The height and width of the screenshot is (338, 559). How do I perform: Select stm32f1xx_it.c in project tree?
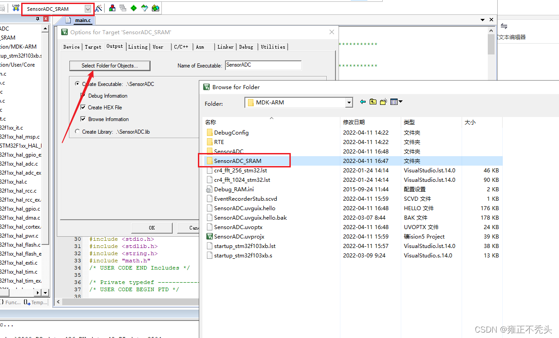tap(12, 128)
